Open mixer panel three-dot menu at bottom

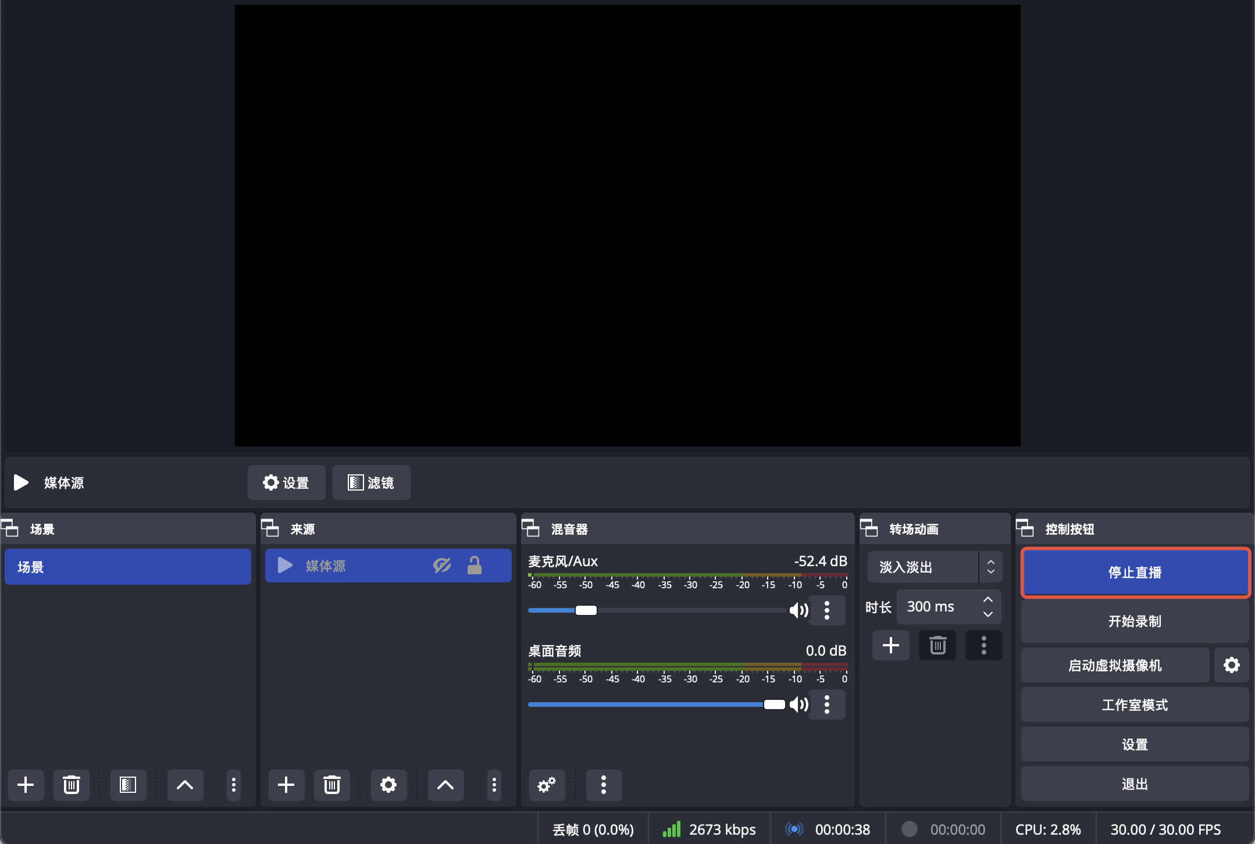click(603, 785)
